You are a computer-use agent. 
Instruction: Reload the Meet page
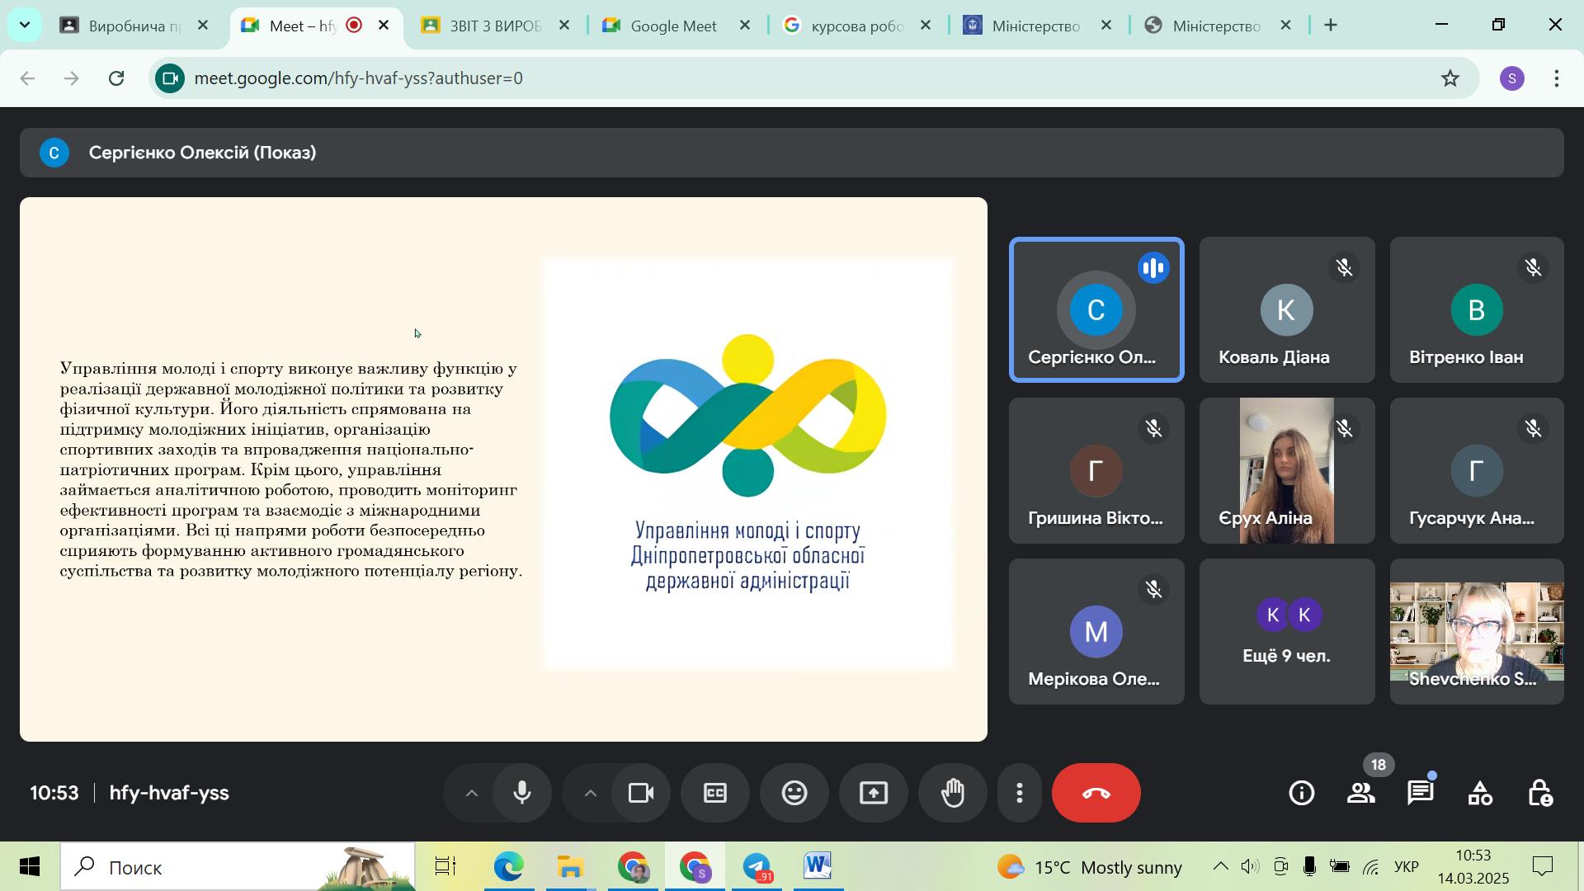point(116,78)
